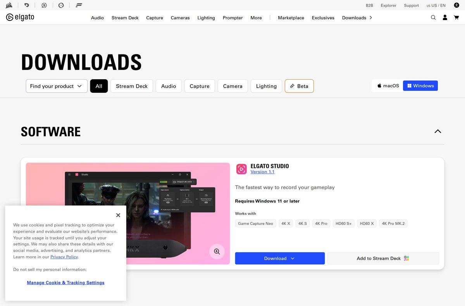Open US / EN region selector
The width and height of the screenshot is (465, 306).
pyautogui.click(x=436, y=5)
